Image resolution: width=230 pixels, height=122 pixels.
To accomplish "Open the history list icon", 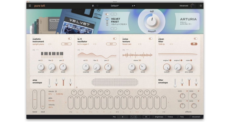I will pos(135,117).
